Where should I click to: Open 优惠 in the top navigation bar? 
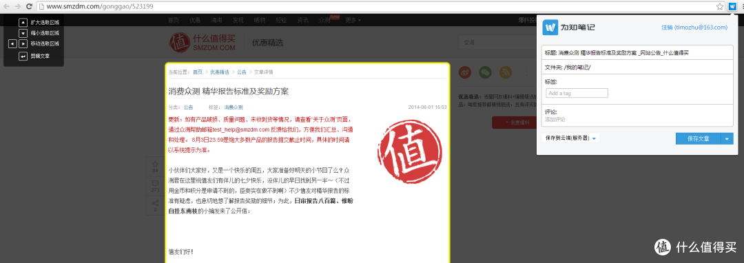[x=194, y=21]
